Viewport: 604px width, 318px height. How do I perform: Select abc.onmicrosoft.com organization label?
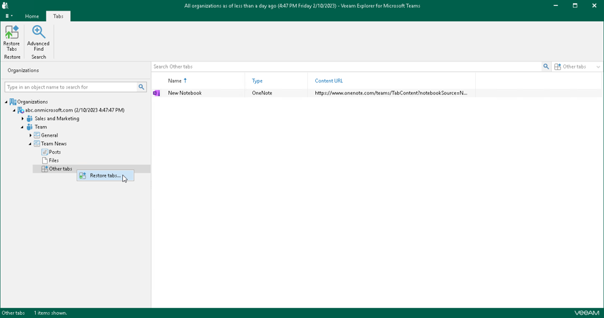pos(75,110)
